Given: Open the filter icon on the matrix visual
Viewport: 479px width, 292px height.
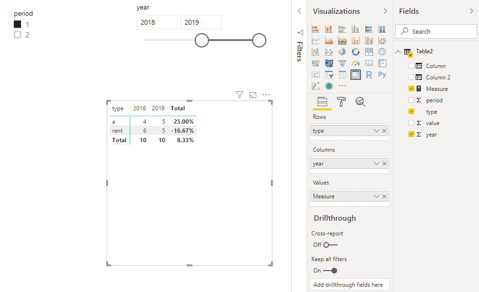Looking at the screenshot, I should (239, 95).
